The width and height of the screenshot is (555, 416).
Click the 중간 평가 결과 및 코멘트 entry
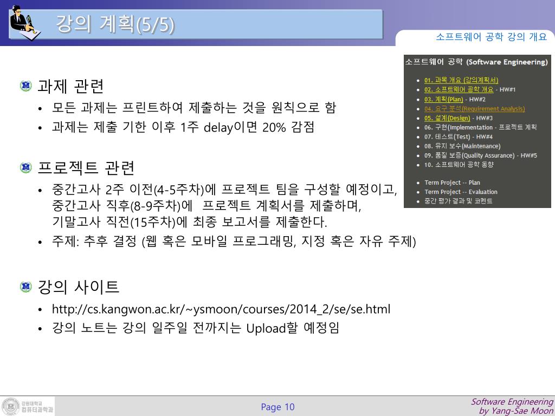pos(459,201)
